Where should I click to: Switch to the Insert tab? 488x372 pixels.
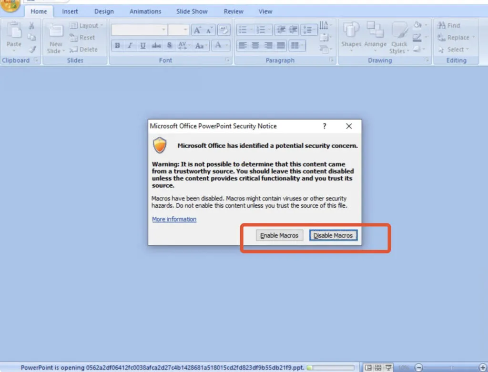point(70,11)
